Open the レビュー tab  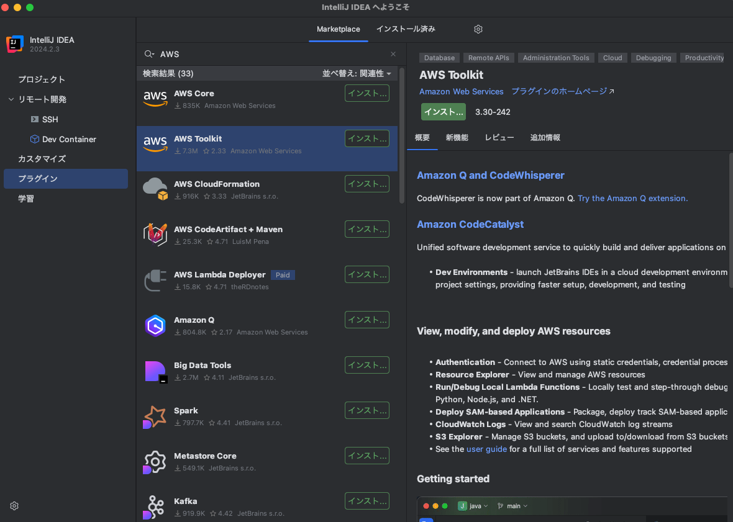click(x=499, y=138)
